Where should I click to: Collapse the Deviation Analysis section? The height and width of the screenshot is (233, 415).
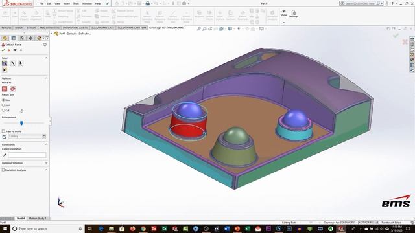[46, 170]
